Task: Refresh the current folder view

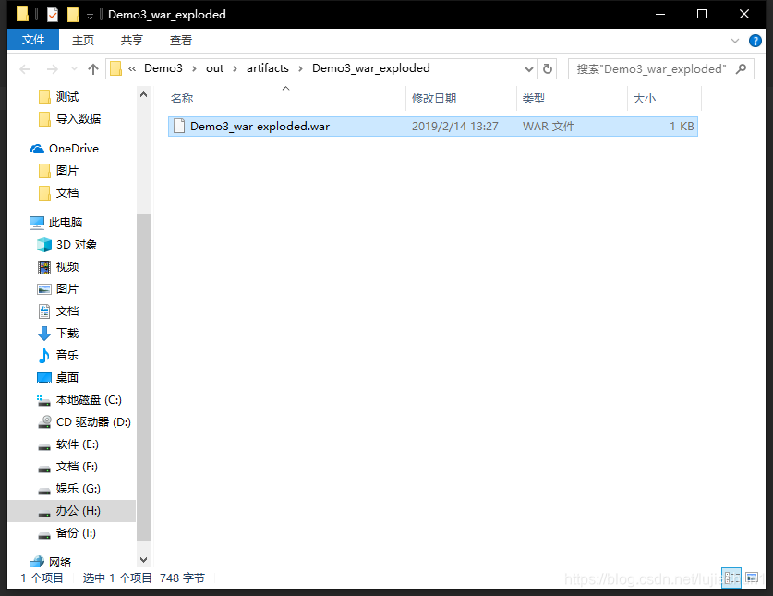Action: point(548,69)
